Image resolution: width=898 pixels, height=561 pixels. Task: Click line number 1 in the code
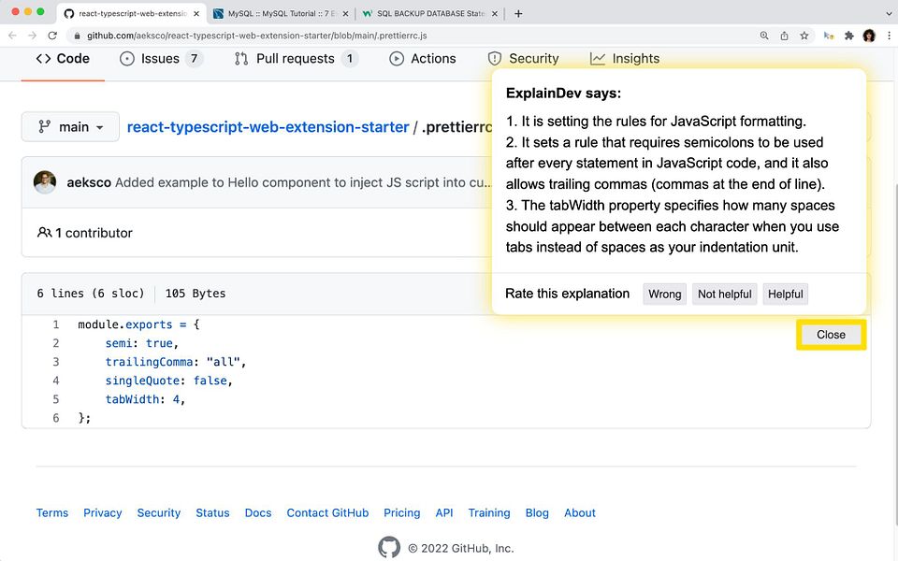pyautogui.click(x=56, y=324)
